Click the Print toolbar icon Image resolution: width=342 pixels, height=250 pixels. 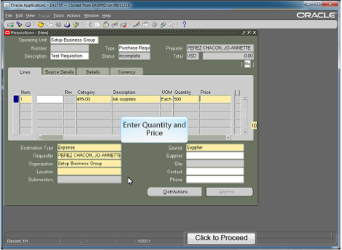[x=67, y=25]
